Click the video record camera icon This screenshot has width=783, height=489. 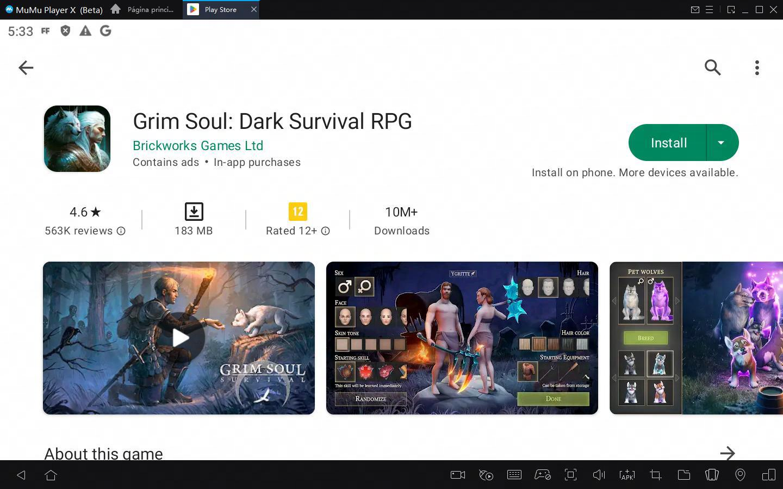point(458,475)
